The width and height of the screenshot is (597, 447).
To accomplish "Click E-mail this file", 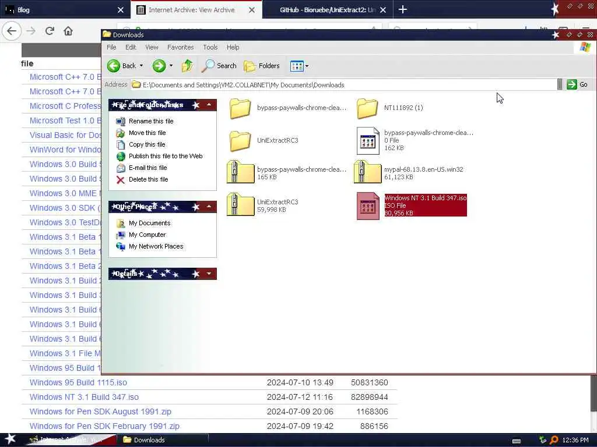I will pos(148,168).
